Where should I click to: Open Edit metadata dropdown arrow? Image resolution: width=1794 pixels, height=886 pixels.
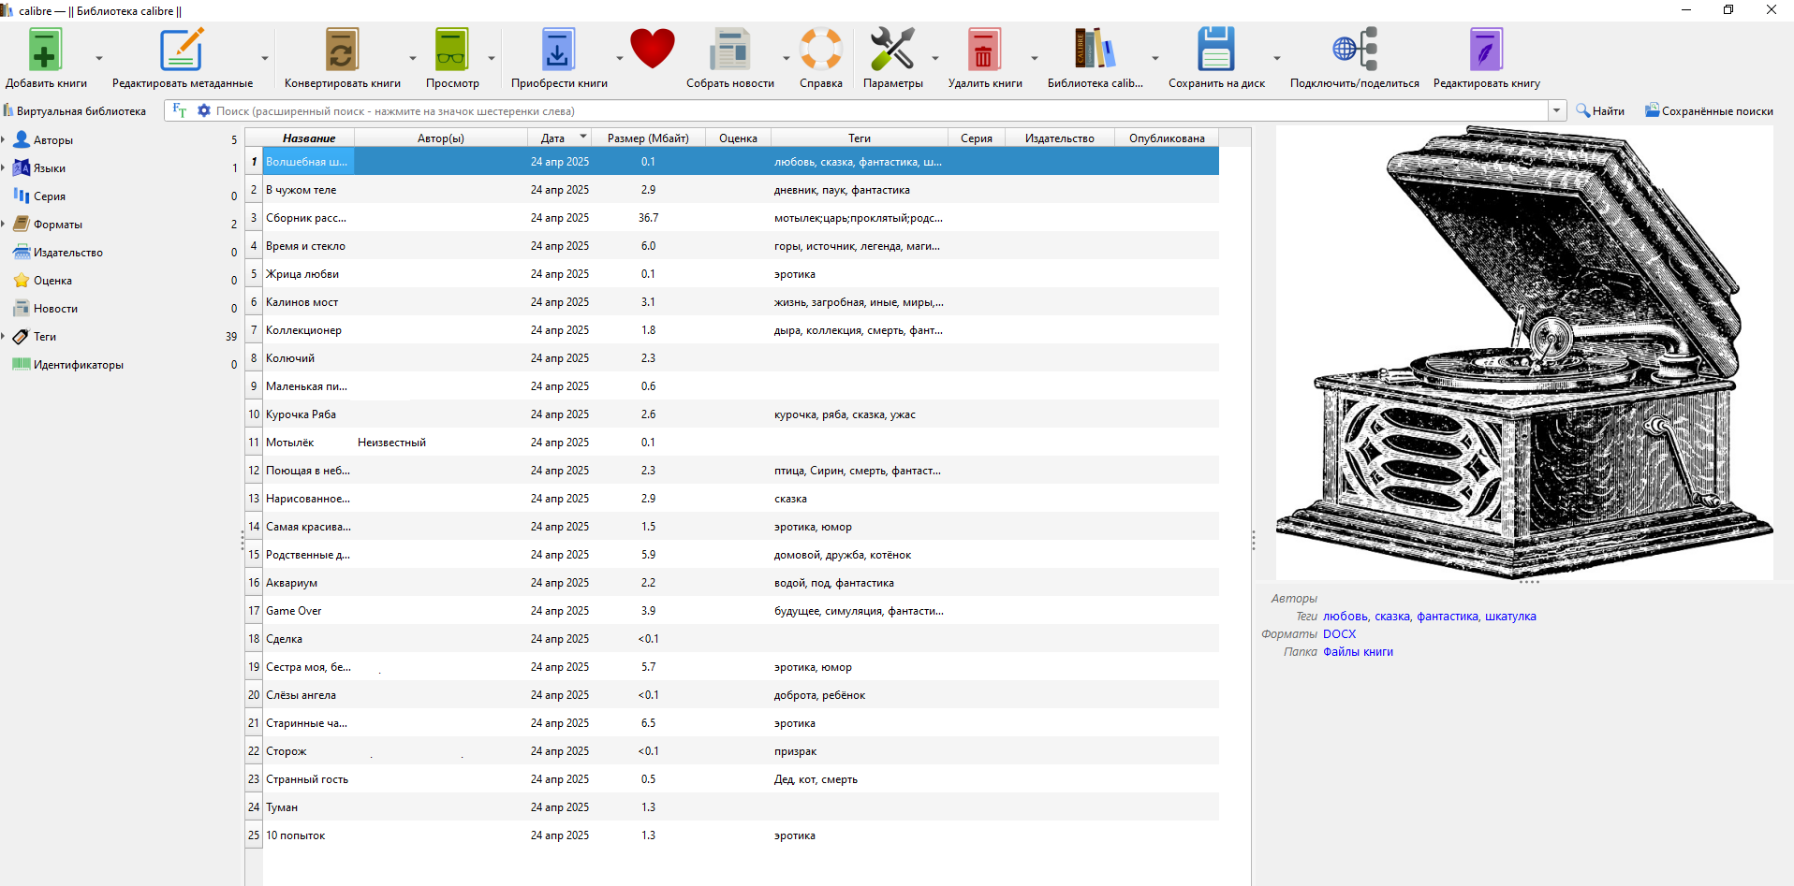click(265, 58)
